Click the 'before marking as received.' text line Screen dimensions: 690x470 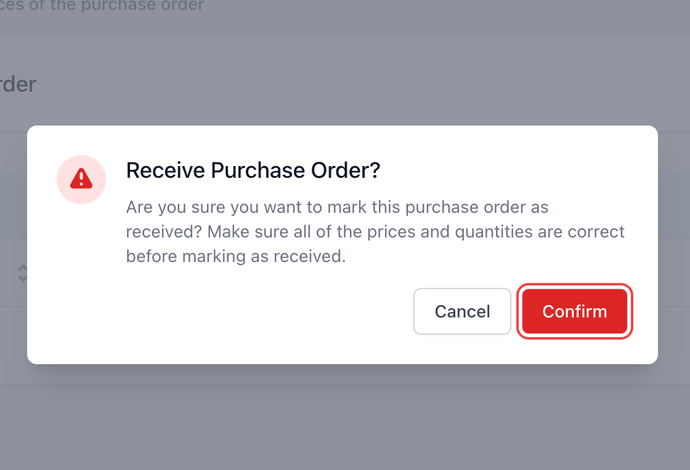pos(236,256)
